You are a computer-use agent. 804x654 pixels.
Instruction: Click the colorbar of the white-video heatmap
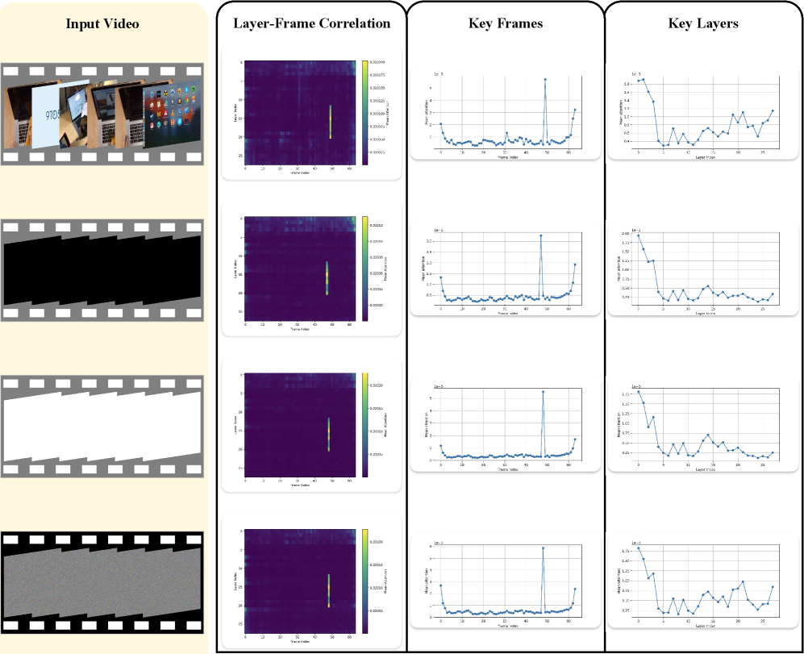(x=365, y=425)
